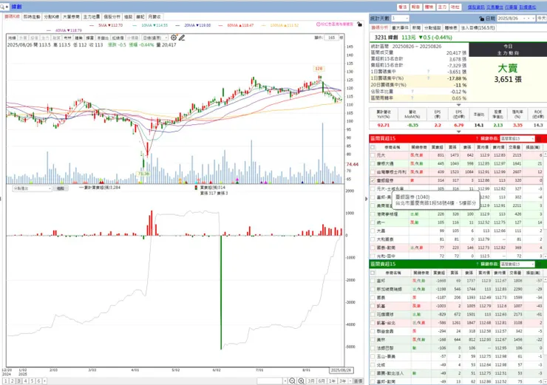Screen dimensions: 547x385
Task: Open the 新聞 tab
Action: point(416,27)
